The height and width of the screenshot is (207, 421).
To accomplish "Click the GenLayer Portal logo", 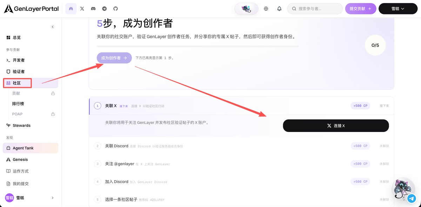I will tap(31, 9).
